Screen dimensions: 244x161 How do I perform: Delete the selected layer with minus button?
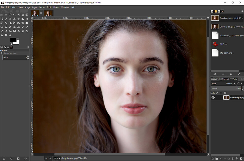click(223, 74)
